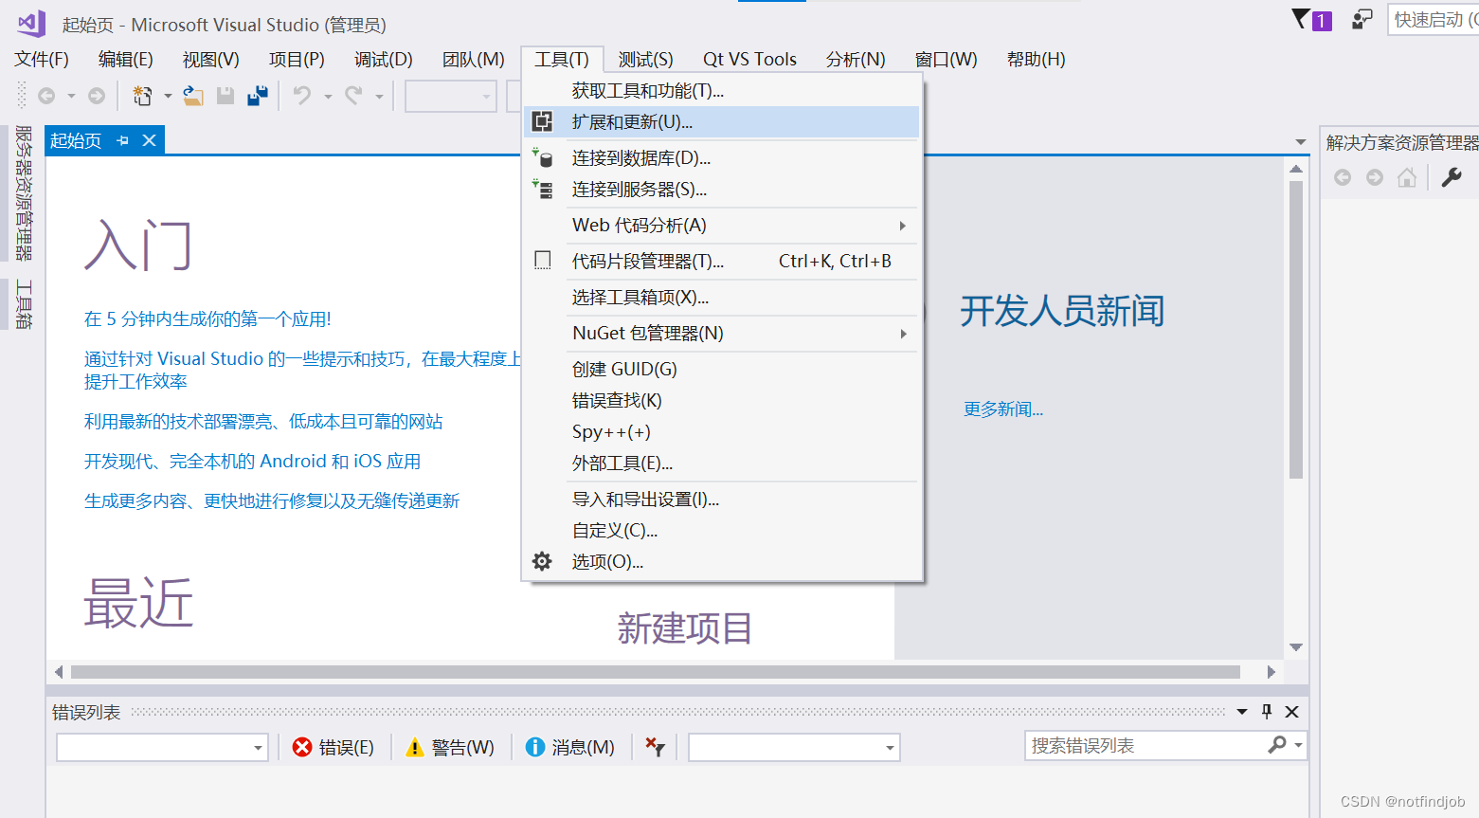Viewport: 1479px width, 818px height.
Task: Toggle the 警告(W) filter in error list
Action: click(x=450, y=747)
